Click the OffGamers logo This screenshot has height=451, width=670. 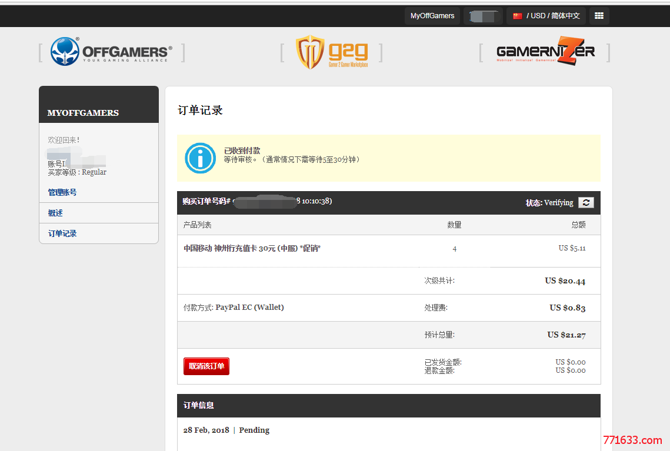click(112, 52)
